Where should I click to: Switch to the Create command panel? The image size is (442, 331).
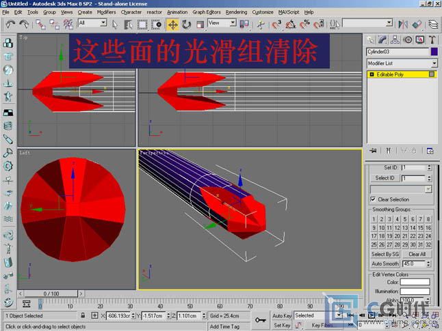click(370, 40)
